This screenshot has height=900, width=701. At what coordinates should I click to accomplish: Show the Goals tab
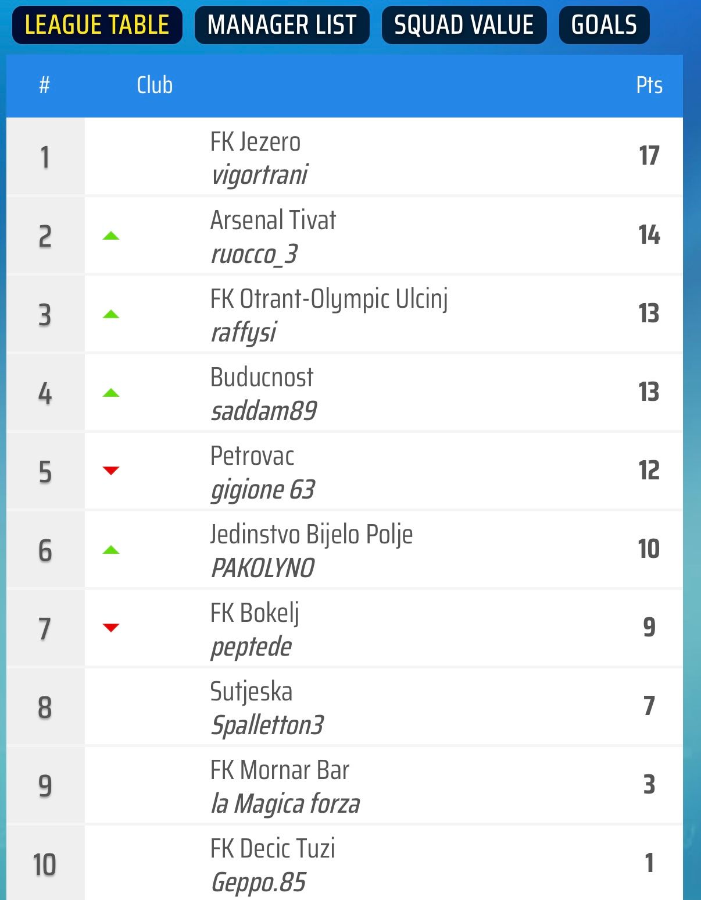point(604,25)
